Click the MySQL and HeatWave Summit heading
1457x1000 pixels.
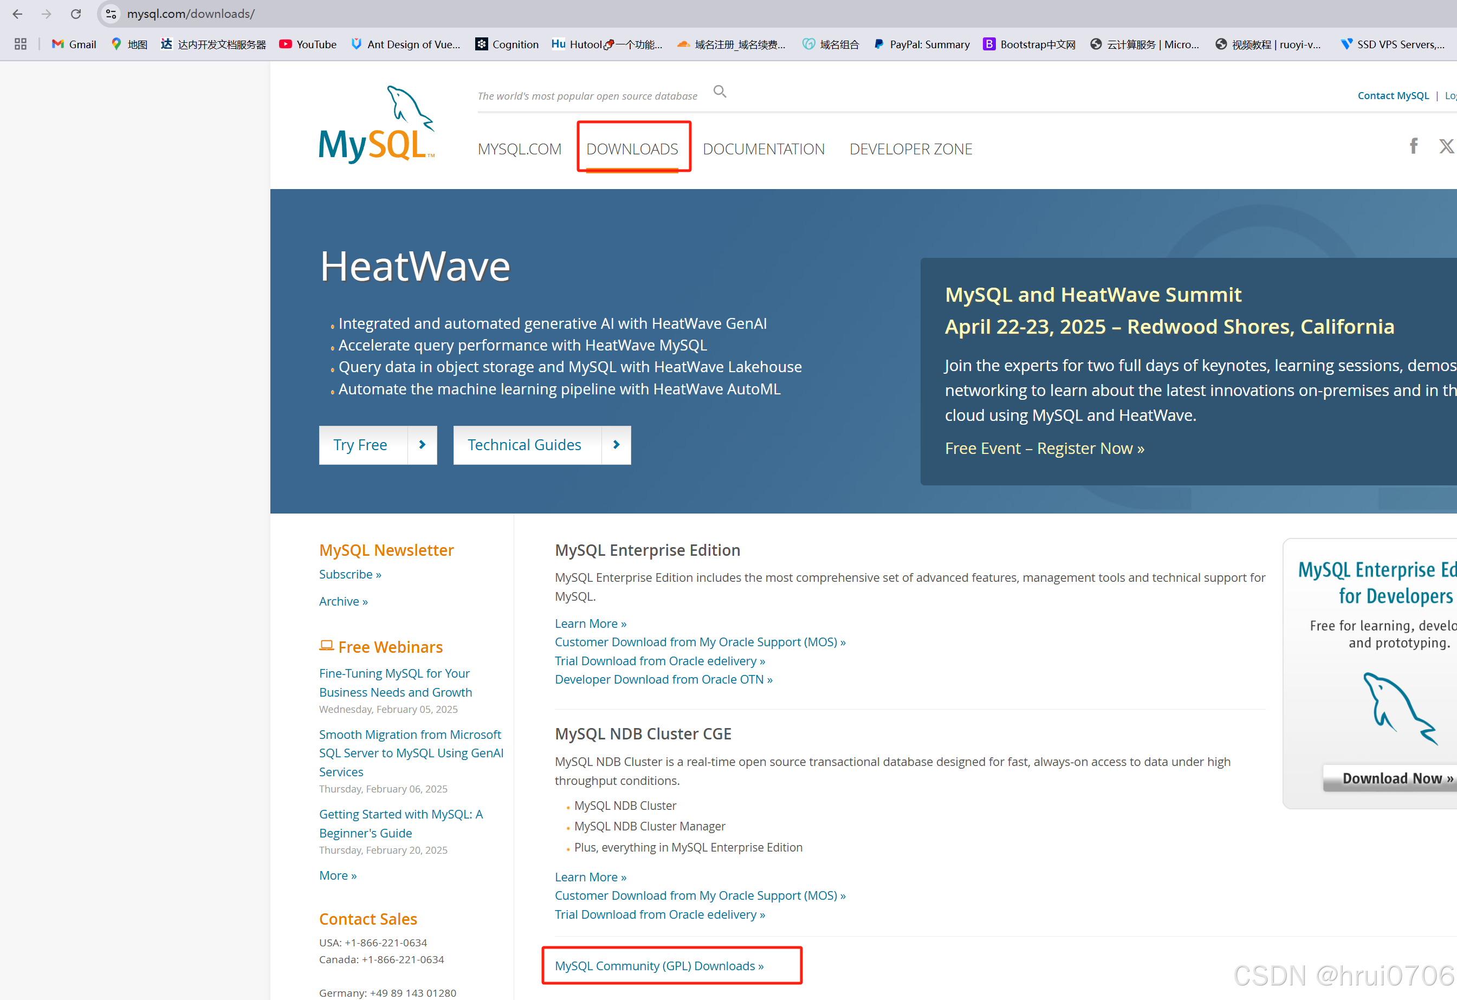(1093, 295)
